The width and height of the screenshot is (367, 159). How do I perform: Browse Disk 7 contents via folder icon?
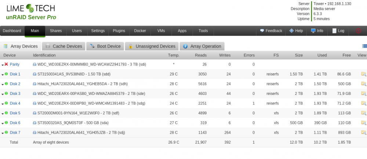coord(363,133)
